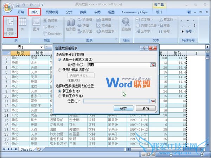Go to first sheet navigation arrow
The width and height of the screenshot is (211, 158).
[5, 149]
